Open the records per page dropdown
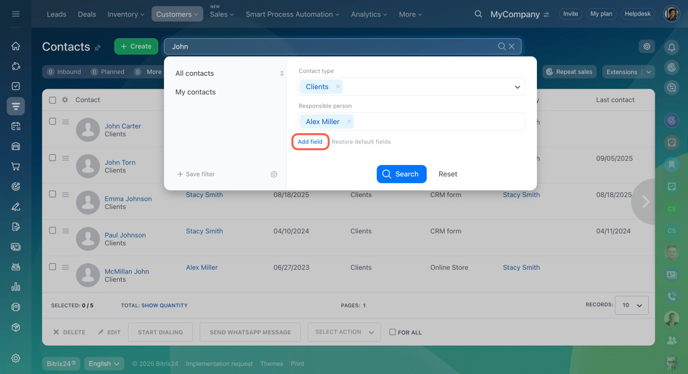The width and height of the screenshot is (688, 374). tap(632, 305)
